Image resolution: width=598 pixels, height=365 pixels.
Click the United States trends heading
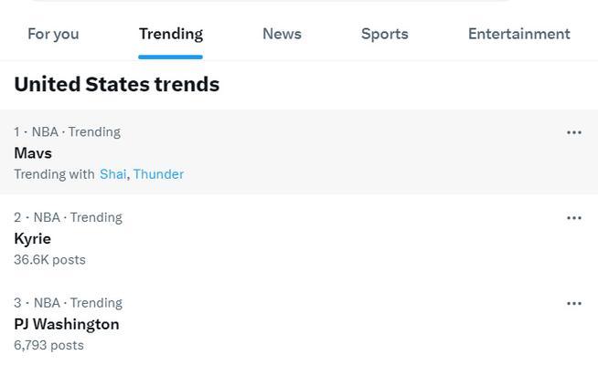[x=116, y=84]
